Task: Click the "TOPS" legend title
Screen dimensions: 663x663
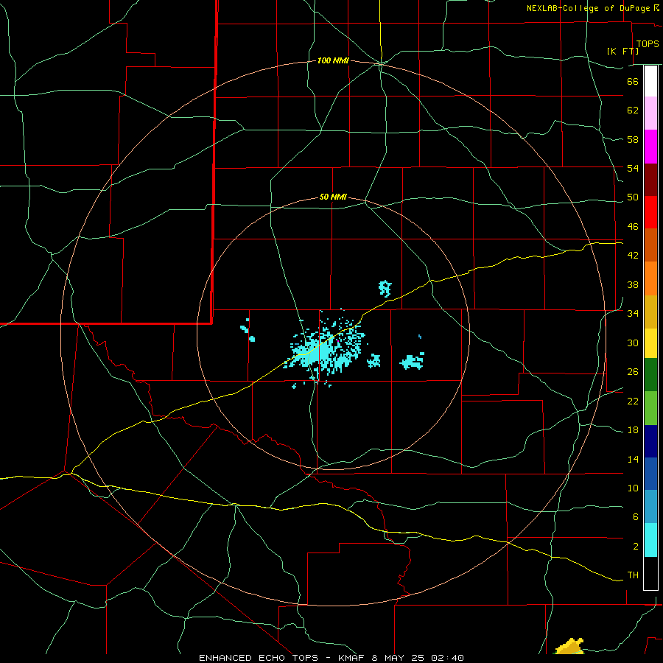Action: pos(648,43)
